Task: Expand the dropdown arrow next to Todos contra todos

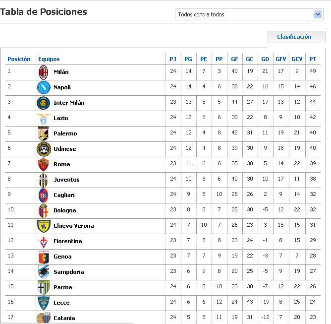Action: tap(318, 14)
